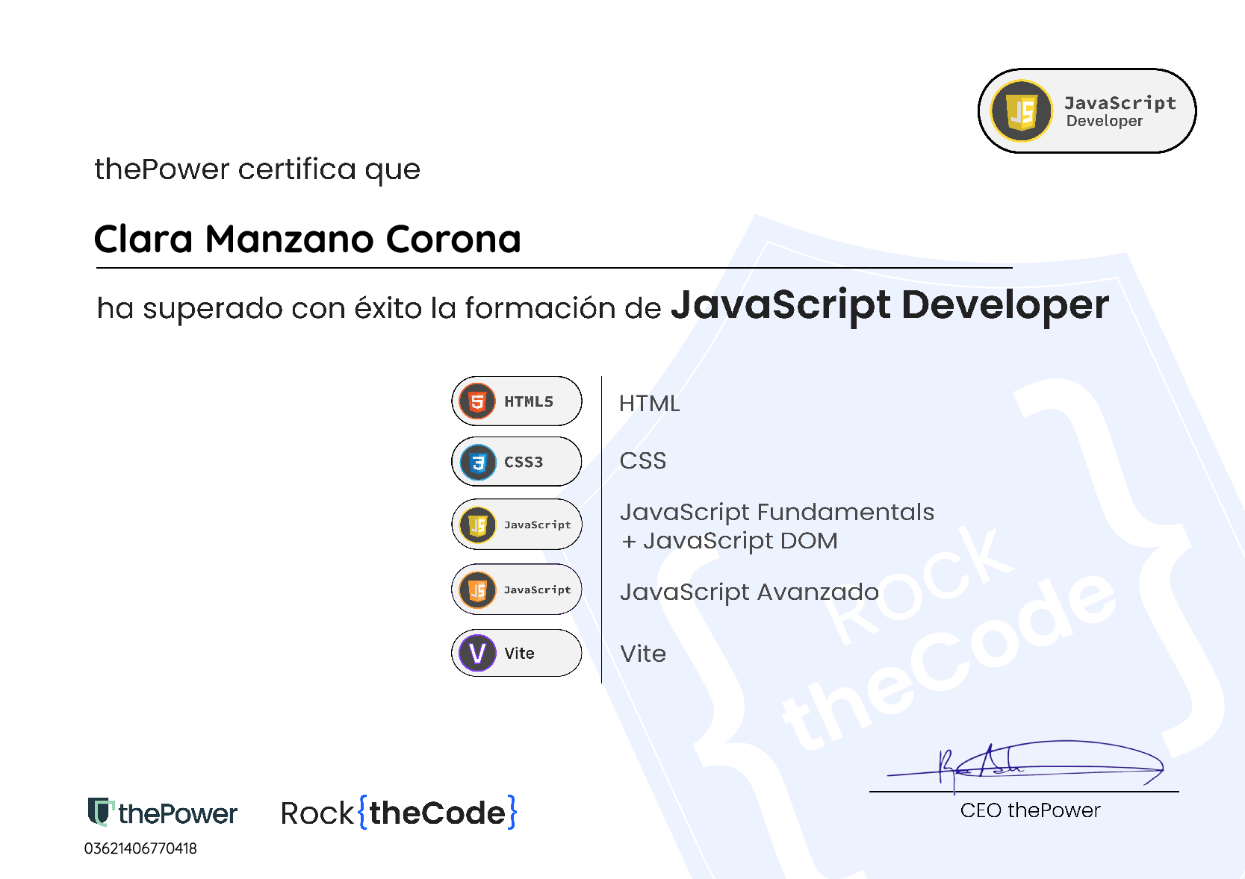Click the 'Vite' course name in list
This screenshot has width=1245, height=879.
(643, 654)
